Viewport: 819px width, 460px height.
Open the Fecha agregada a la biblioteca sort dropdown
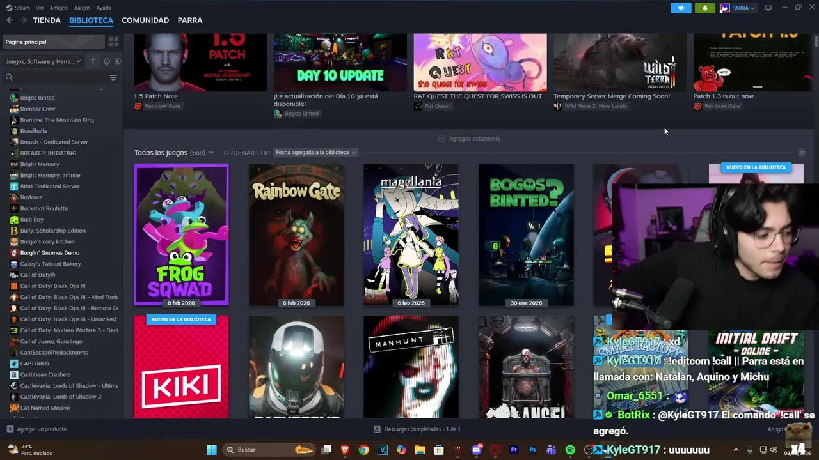tap(315, 153)
